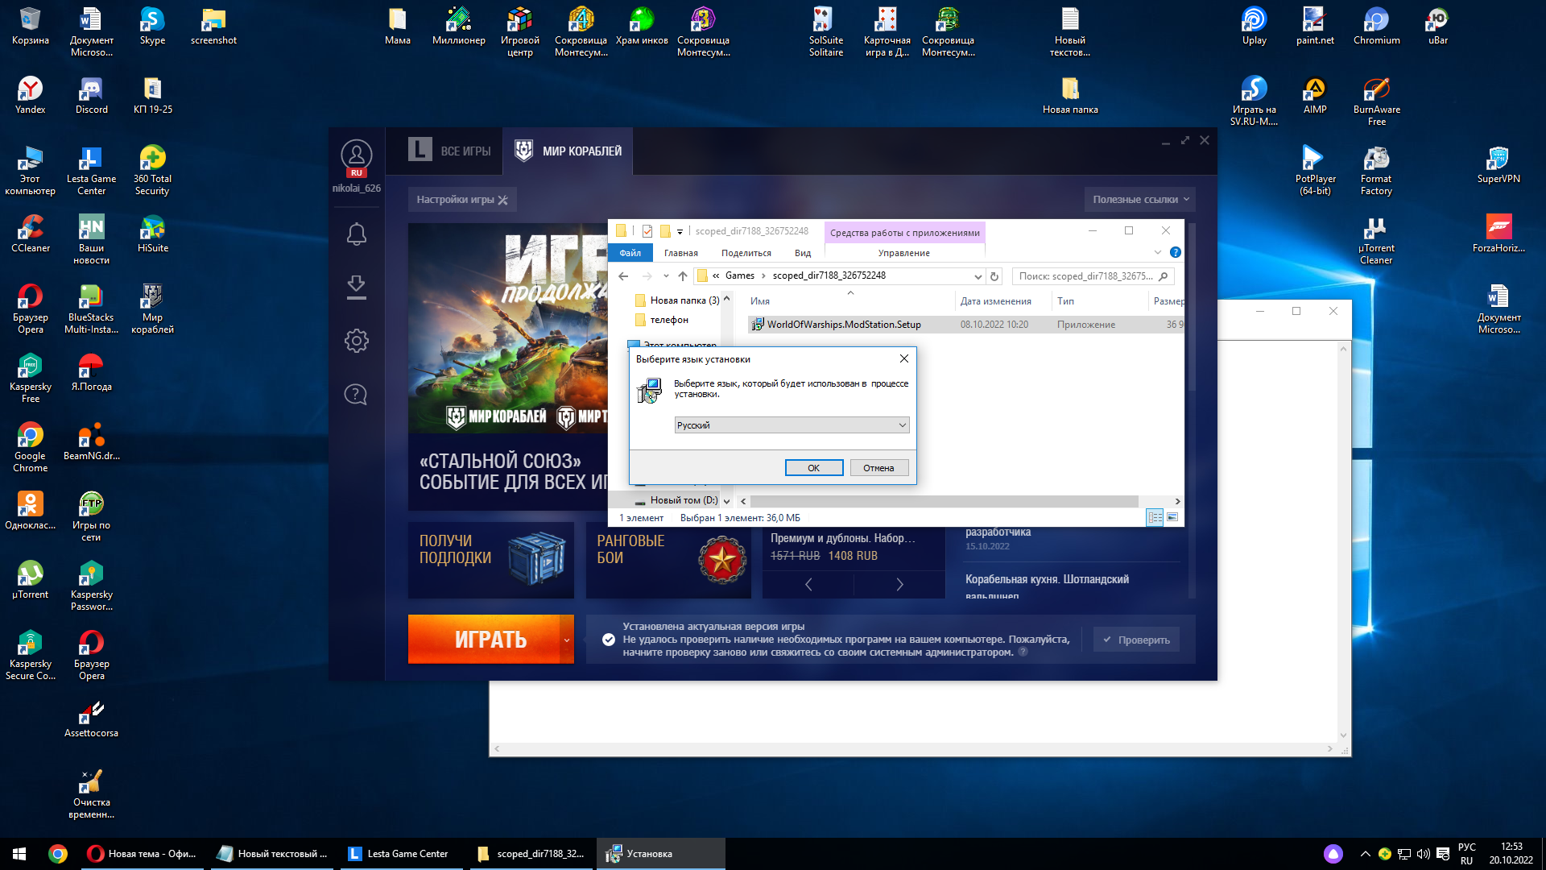Click the Проверить button
The width and height of the screenshot is (1546, 870).
(x=1136, y=640)
